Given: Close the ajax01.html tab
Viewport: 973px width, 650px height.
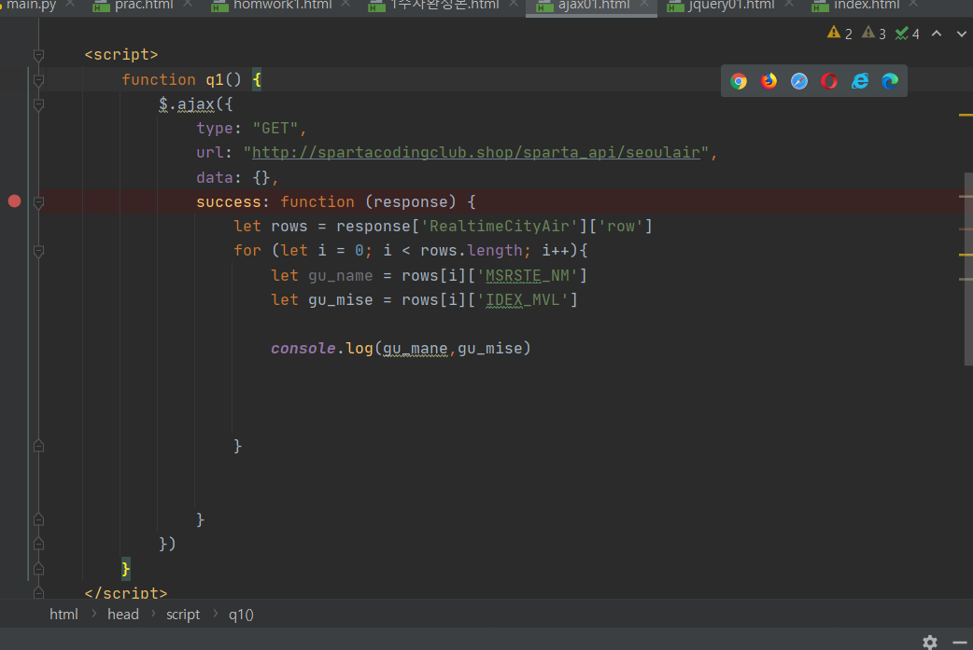Looking at the screenshot, I should click(x=644, y=4).
